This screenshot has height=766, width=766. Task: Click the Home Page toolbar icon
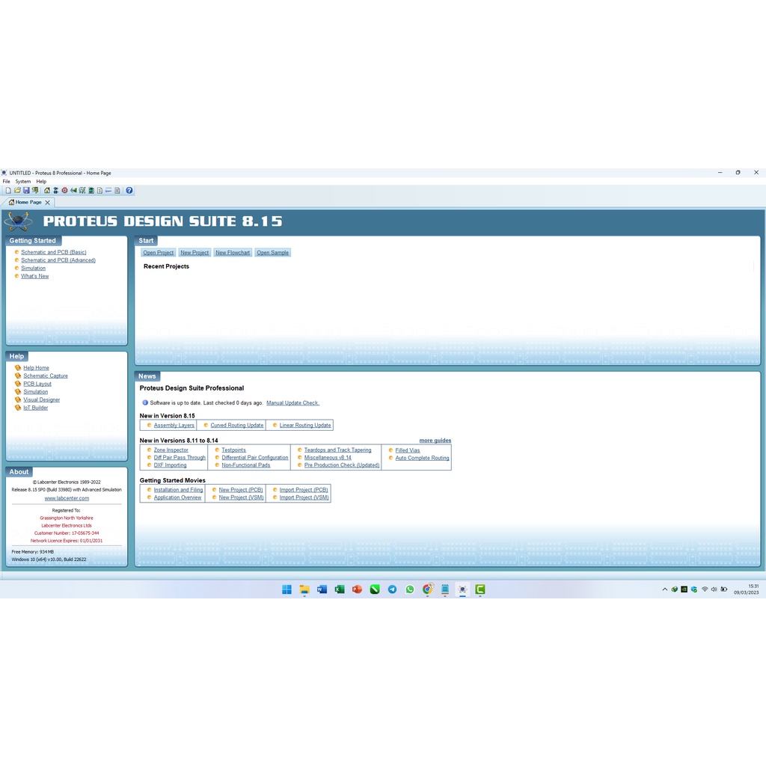click(46, 191)
